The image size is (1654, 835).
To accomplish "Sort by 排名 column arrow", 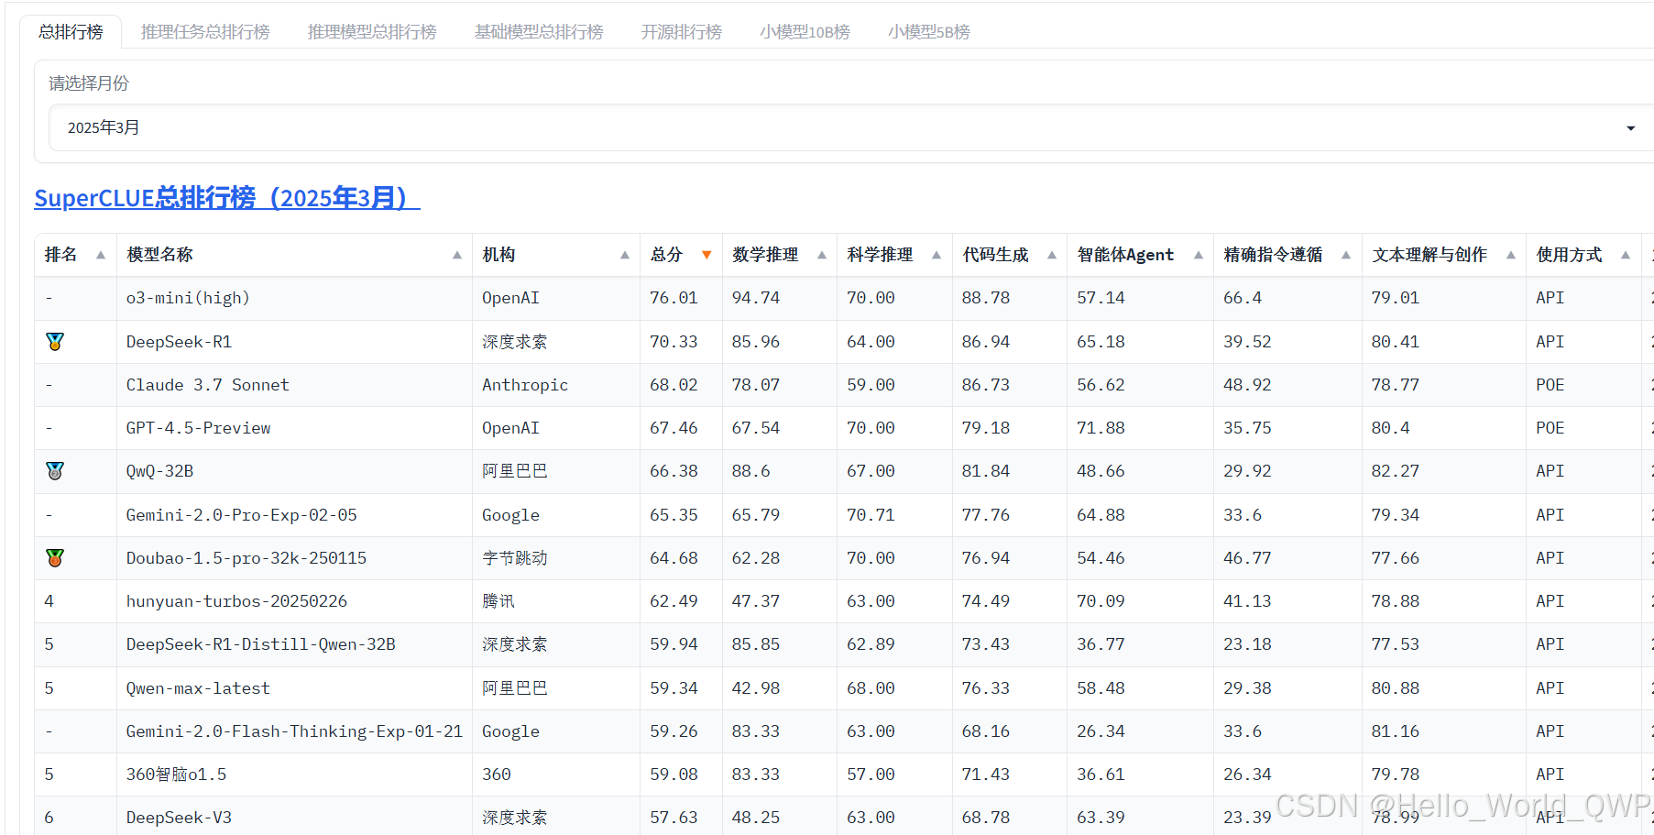I will (x=101, y=255).
